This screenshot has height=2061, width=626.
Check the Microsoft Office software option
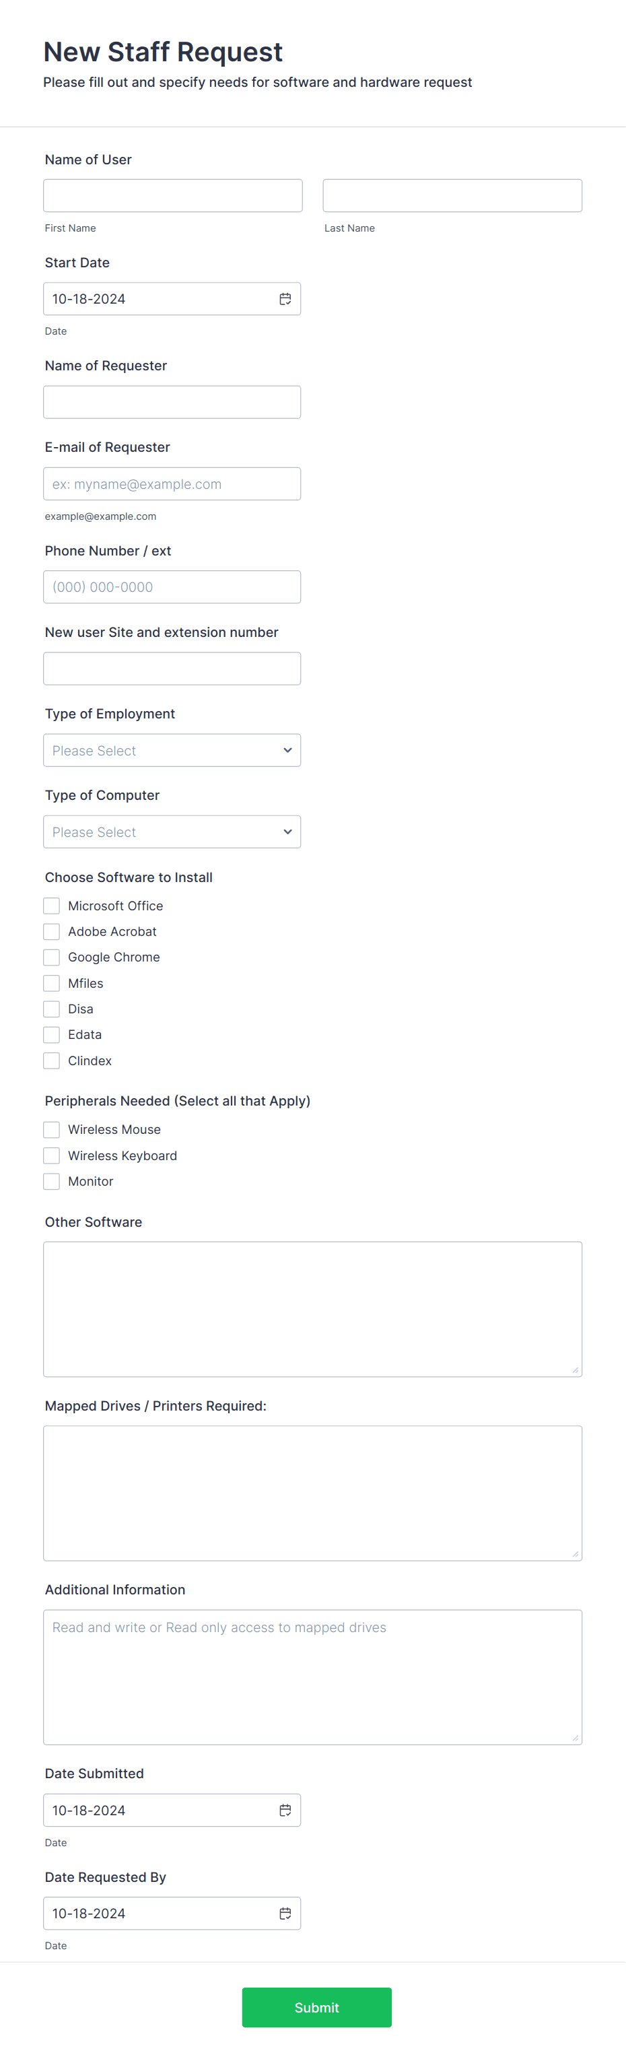[51, 905]
